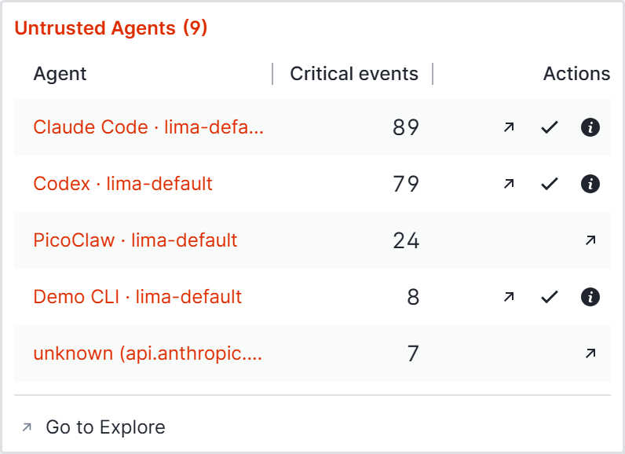
Task: View info icon for Codex agent
Action: click(590, 184)
